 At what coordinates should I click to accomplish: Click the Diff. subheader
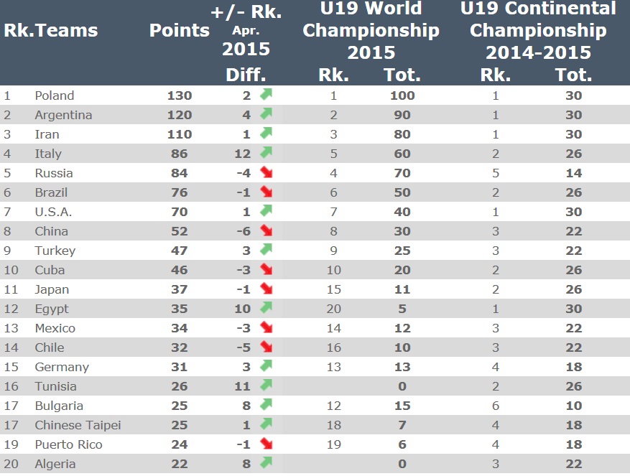coord(246,75)
